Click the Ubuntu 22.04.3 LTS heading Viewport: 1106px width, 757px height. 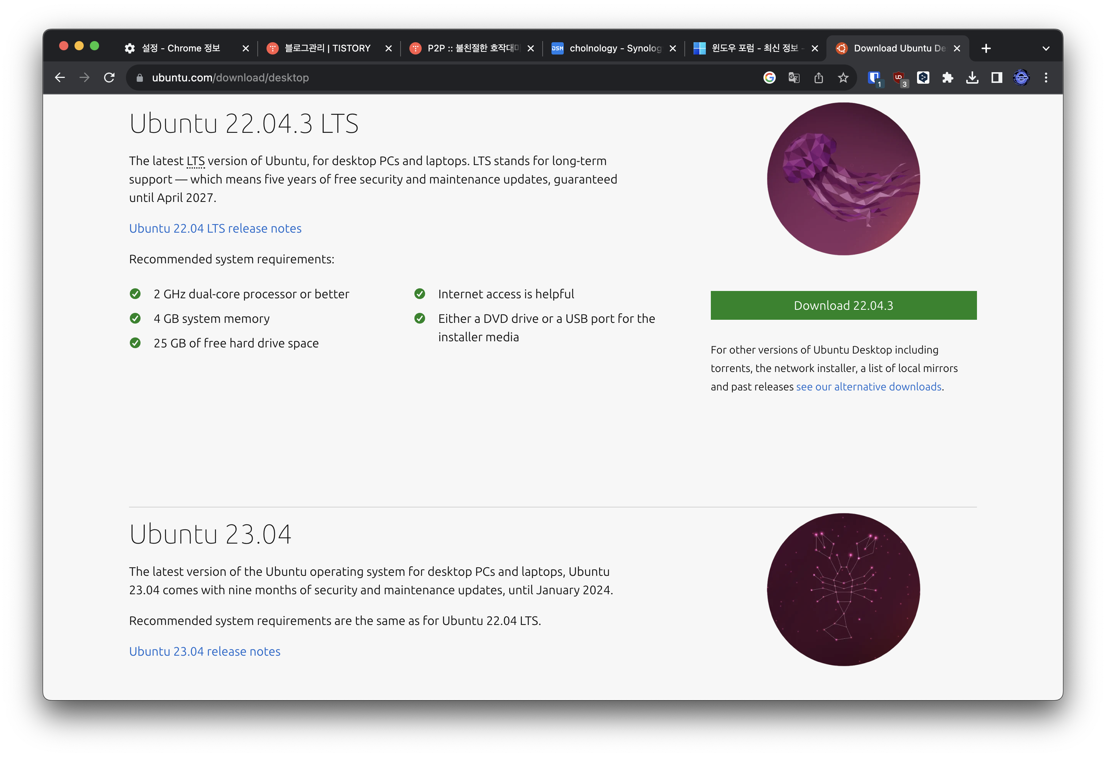[243, 124]
